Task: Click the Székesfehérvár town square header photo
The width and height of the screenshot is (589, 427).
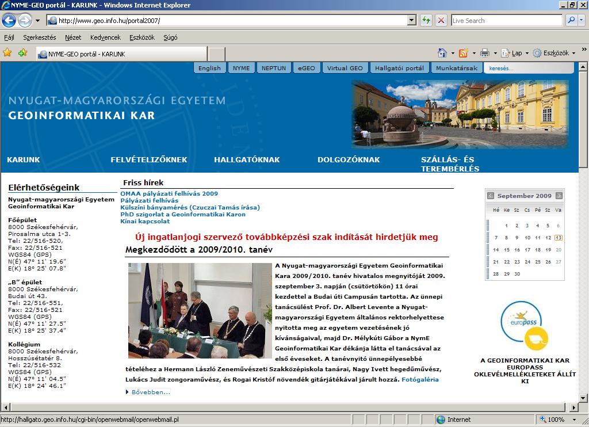Action: (x=460, y=115)
